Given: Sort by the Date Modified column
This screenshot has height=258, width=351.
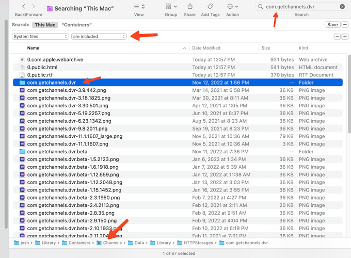Looking at the screenshot, I should coord(206,48).
